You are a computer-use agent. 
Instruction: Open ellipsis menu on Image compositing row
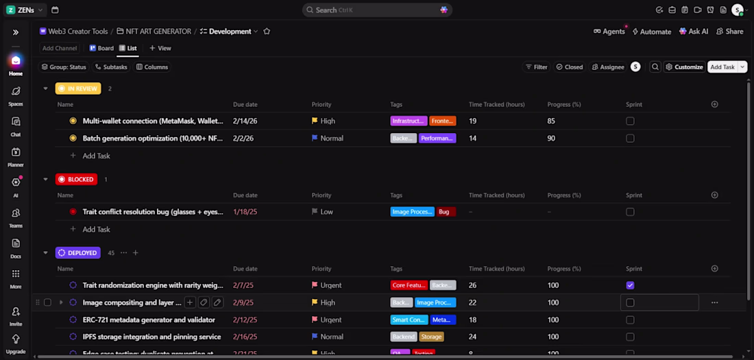click(x=714, y=302)
